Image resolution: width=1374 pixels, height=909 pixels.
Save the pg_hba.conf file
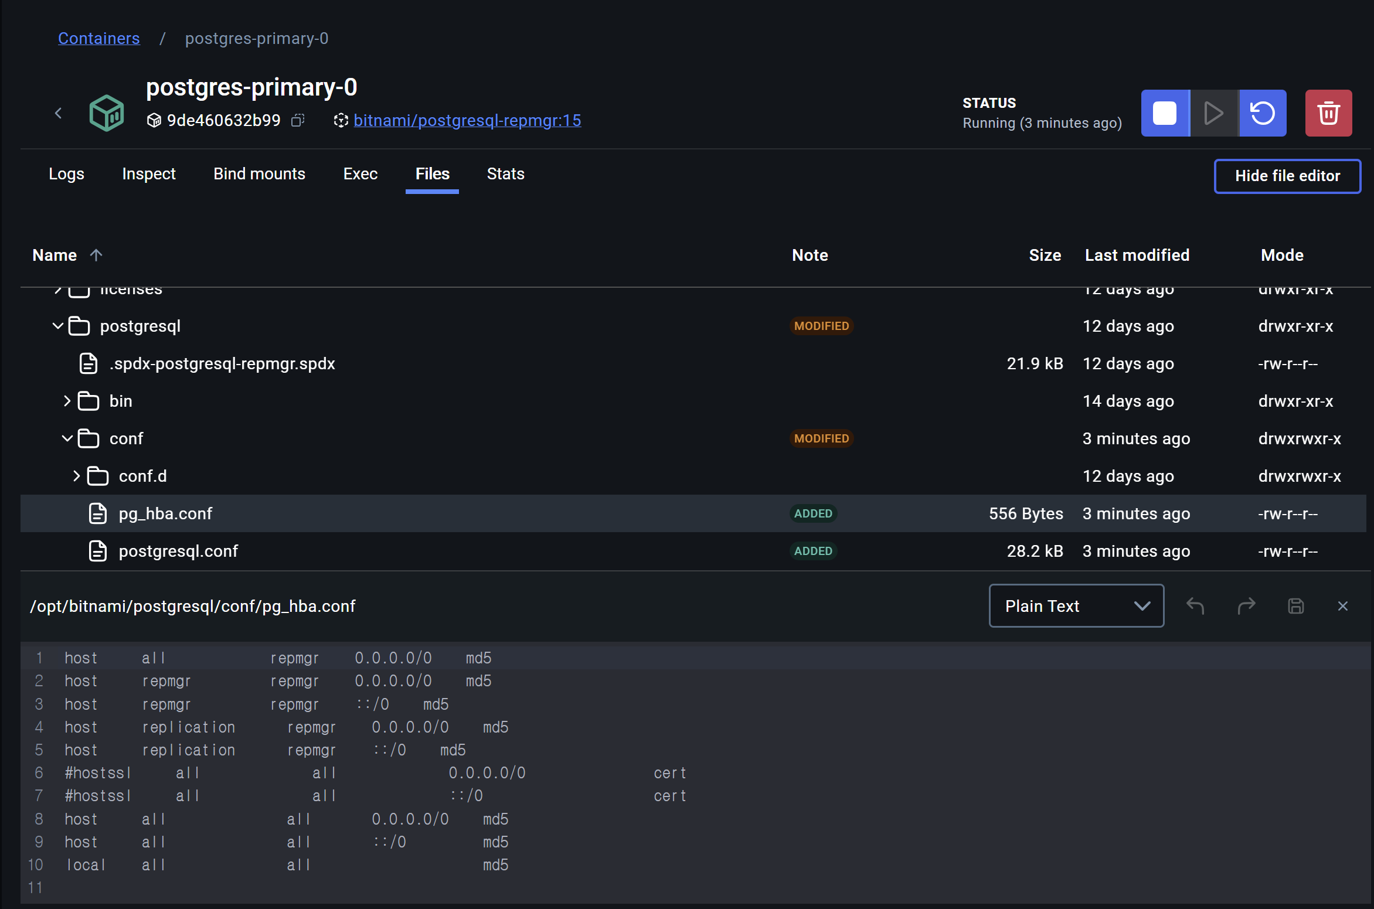point(1296,606)
